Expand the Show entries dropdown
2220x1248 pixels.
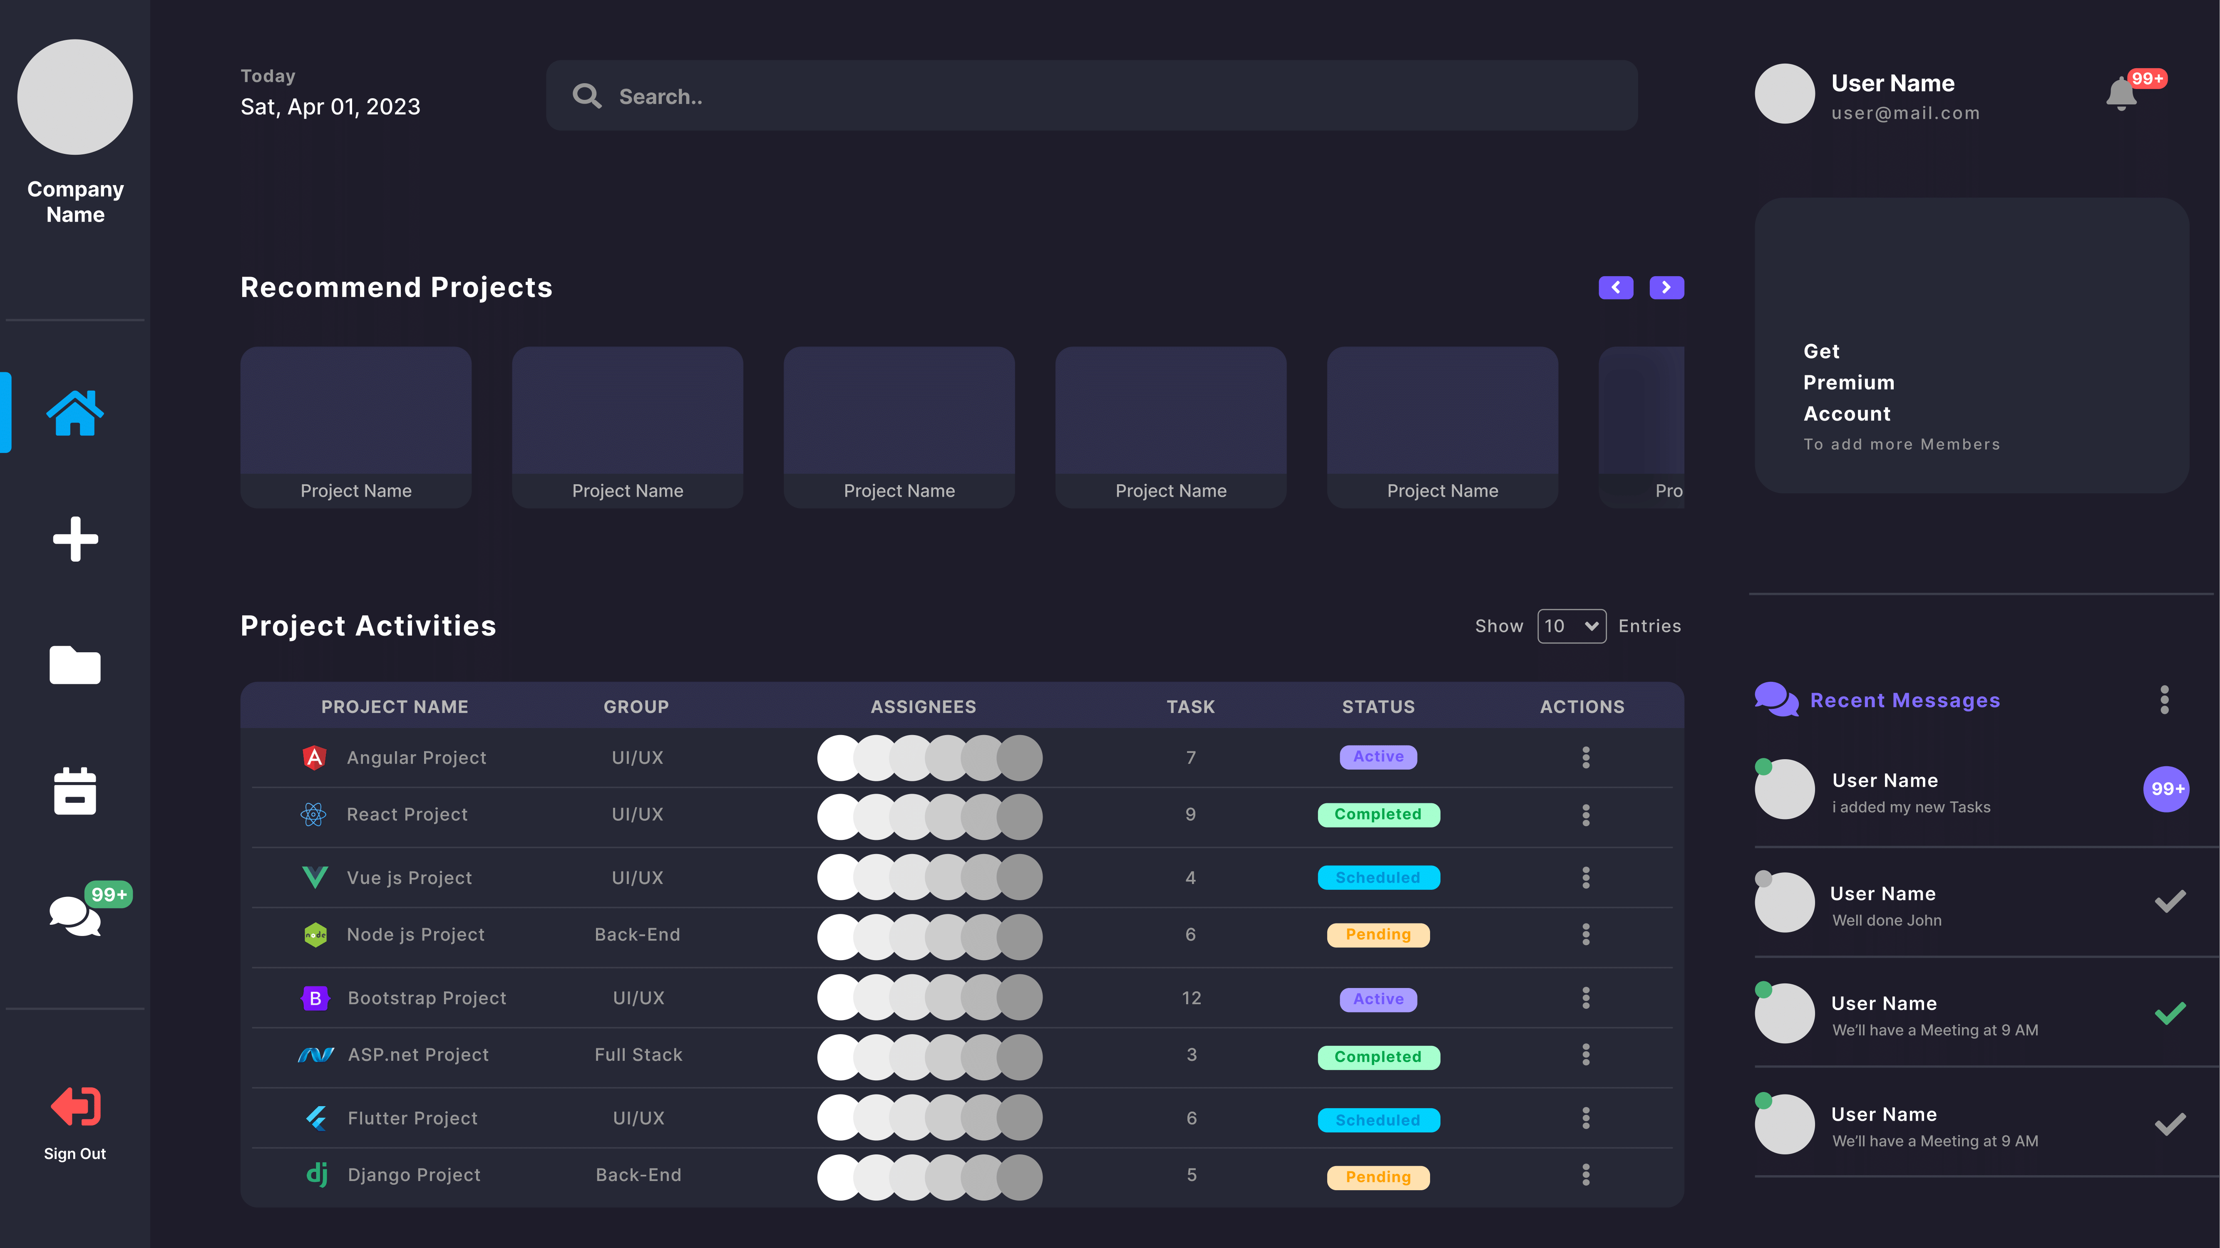click(x=1571, y=626)
